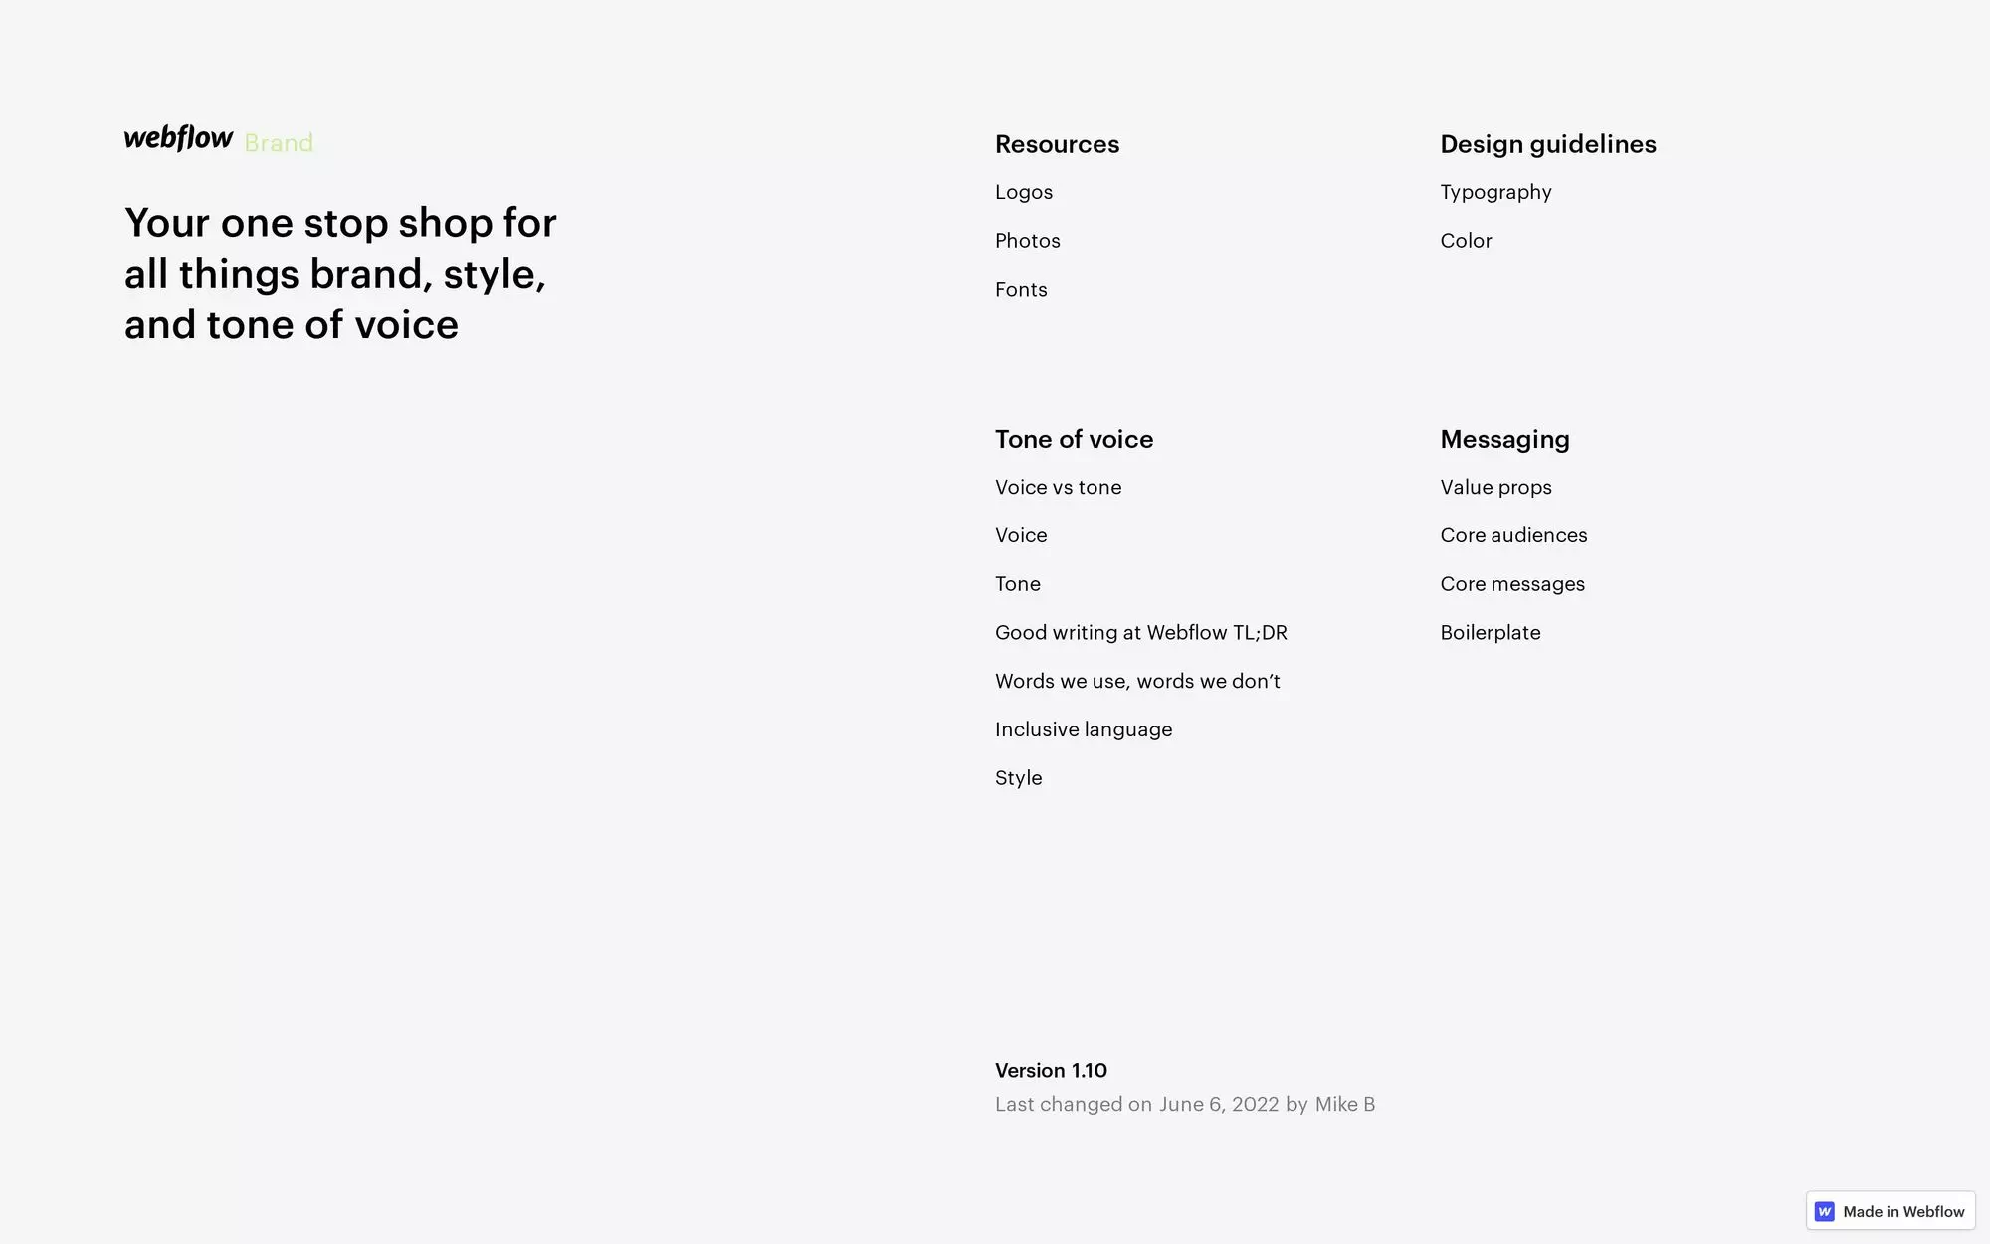Open the Color design guidelines
This screenshot has width=1990, height=1244.
(x=1466, y=240)
